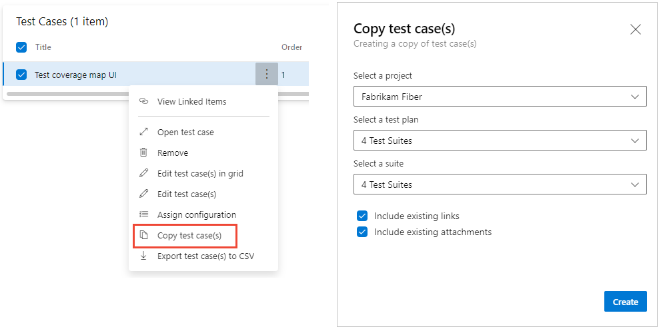The image size is (659, 329).
Task: Open the Select a project dropdown
Action: pyautogui.click(x=500, y=97)
